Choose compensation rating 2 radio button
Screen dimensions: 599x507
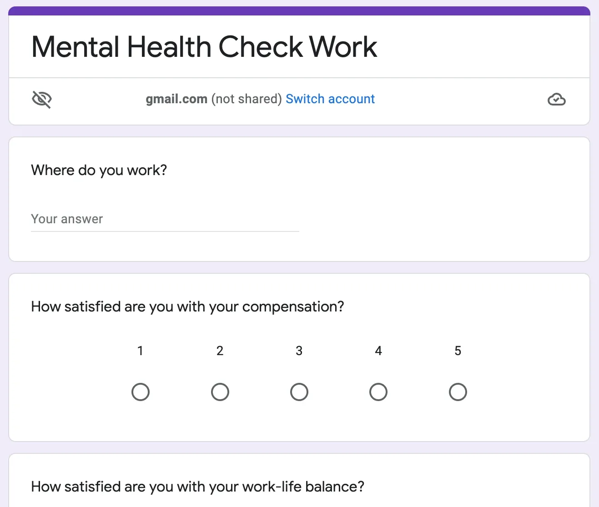tap(220, 392)
